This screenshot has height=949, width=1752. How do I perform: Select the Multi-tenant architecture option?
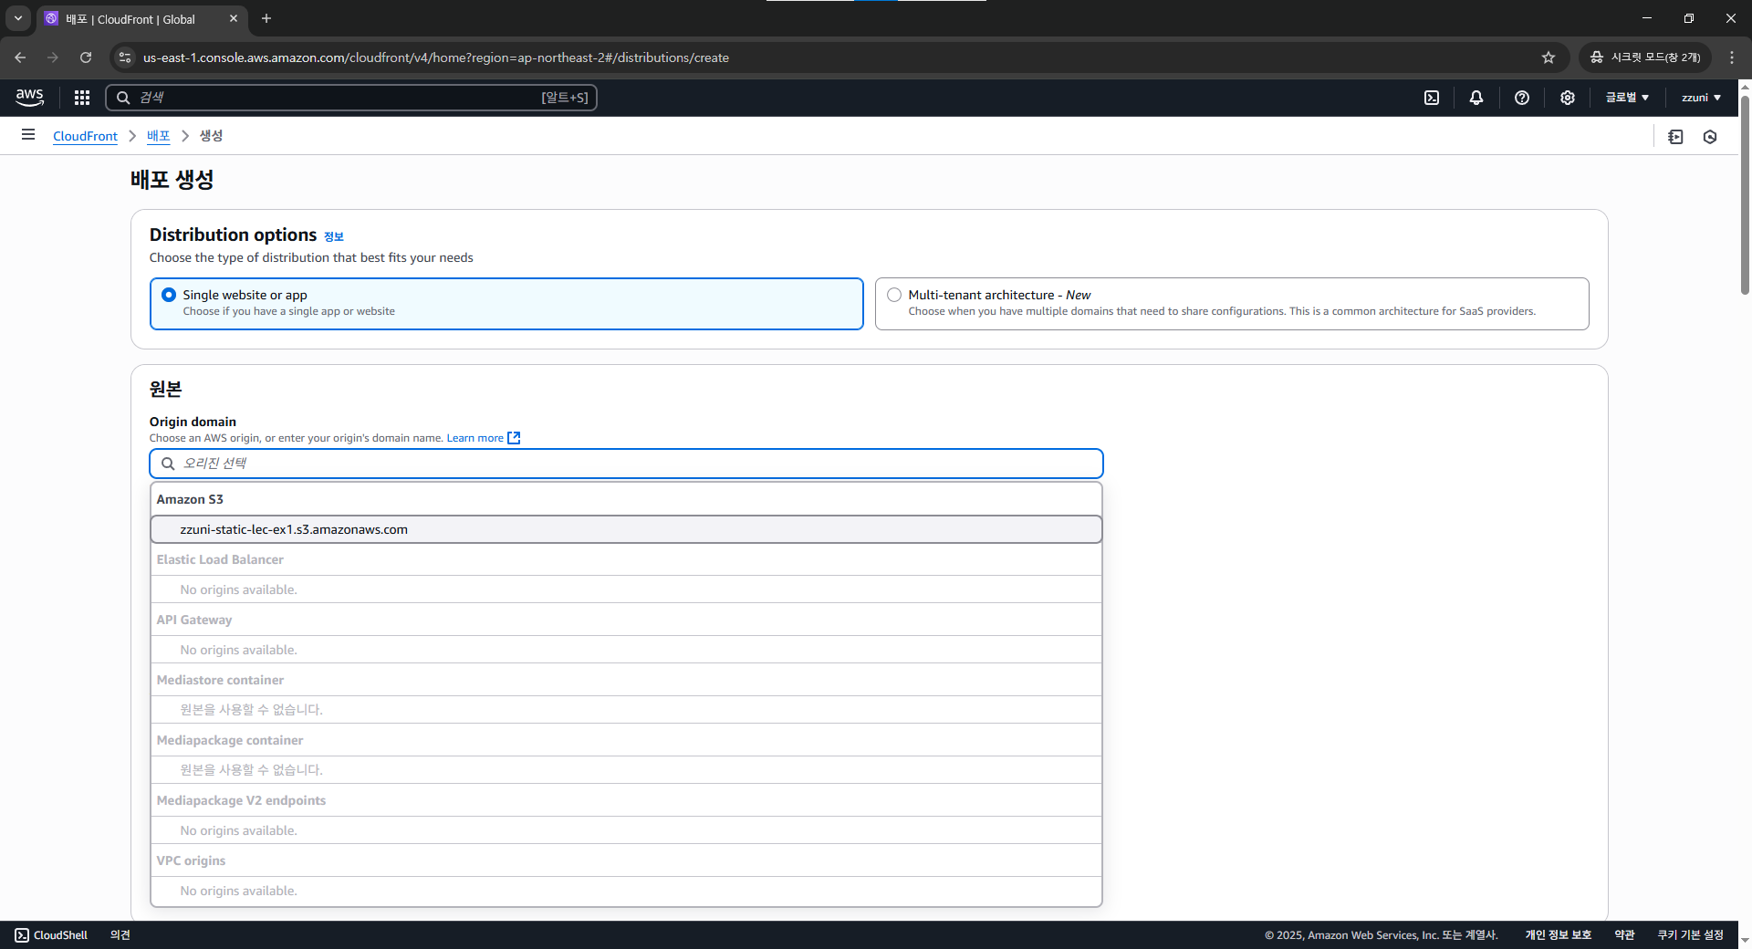1232,304
